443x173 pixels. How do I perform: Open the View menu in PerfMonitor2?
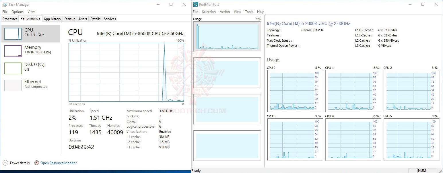[237, 12]
